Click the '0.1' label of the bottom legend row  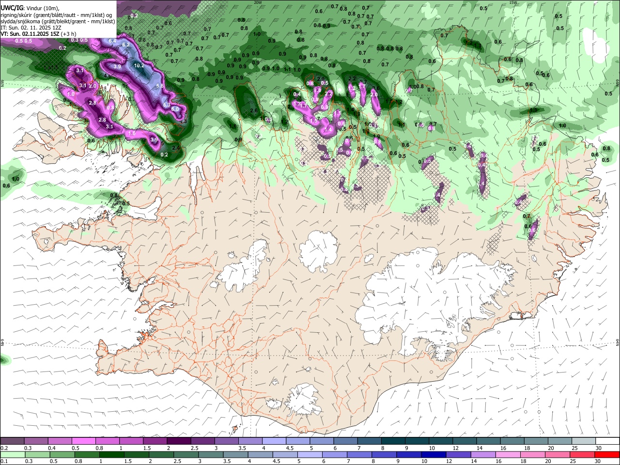click(4, 462)
